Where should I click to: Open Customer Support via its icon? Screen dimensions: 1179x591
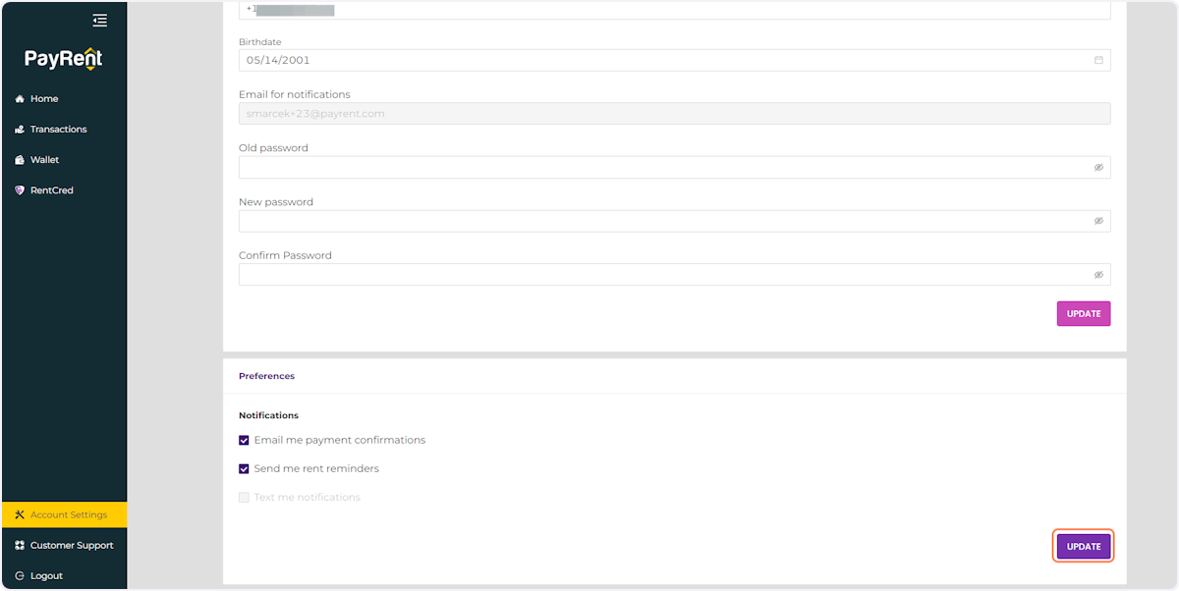tap(18, 545)
